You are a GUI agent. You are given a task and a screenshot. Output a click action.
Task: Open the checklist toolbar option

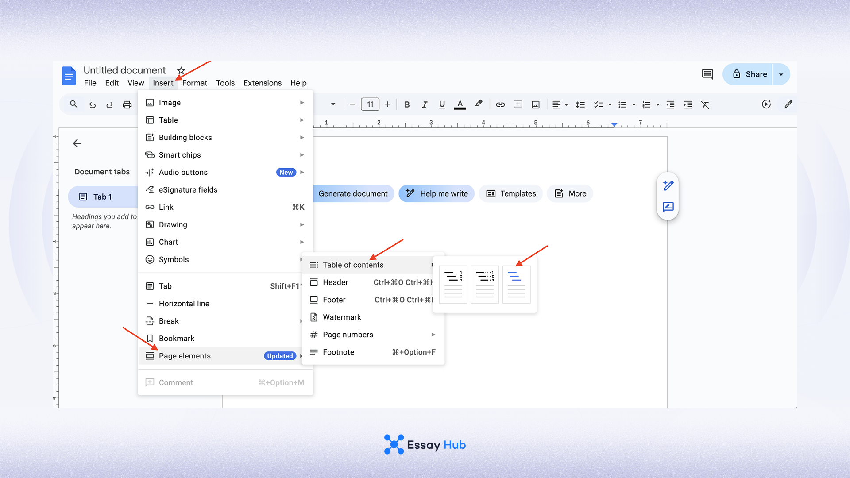coord(599,104)
